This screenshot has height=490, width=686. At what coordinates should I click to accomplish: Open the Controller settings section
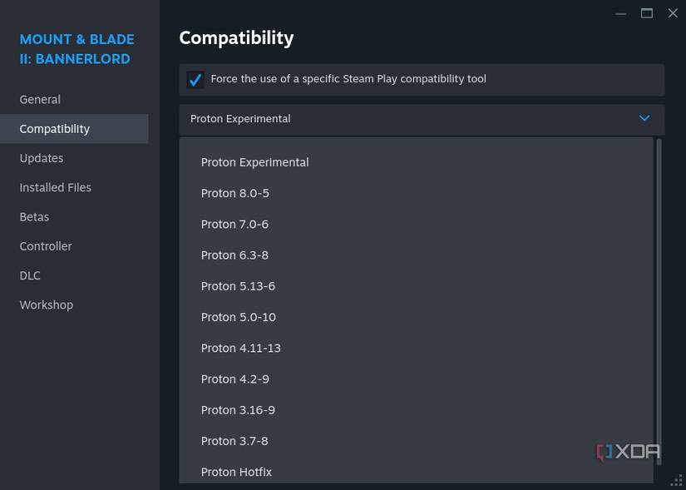point(46,246)
